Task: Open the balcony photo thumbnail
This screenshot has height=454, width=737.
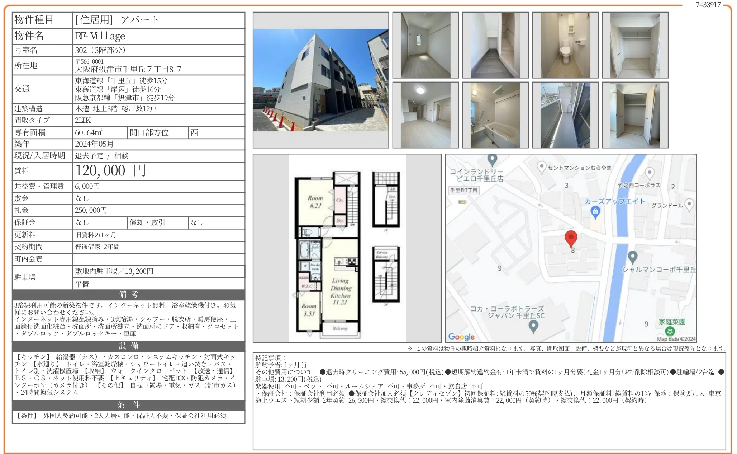Action: pos(565,115)
